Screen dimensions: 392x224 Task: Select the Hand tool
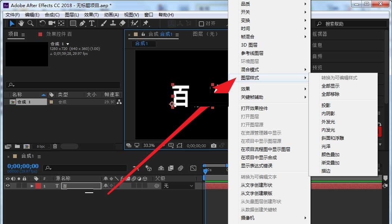click(21, 23)
